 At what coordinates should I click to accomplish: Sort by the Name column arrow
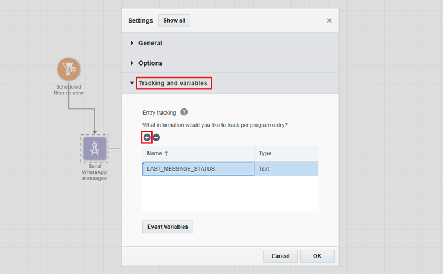(166, 154)
